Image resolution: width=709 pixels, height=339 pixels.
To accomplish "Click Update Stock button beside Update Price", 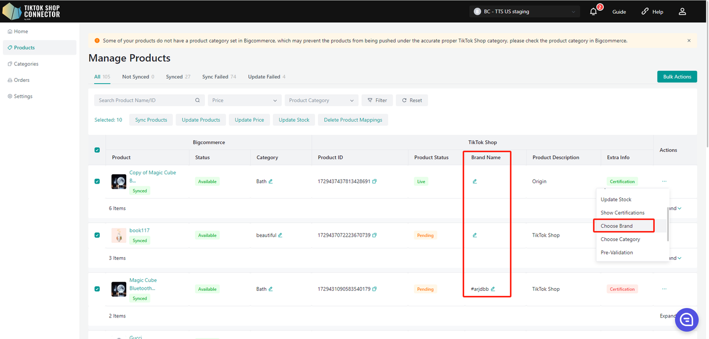I will pyautogui.click(x=294, y=120).
